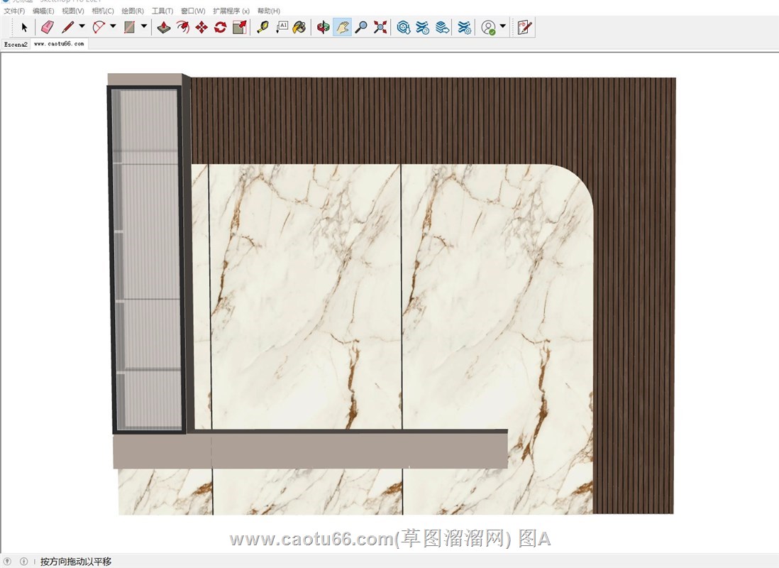Activate the Paint Bucket tool

tap(299, 28)
